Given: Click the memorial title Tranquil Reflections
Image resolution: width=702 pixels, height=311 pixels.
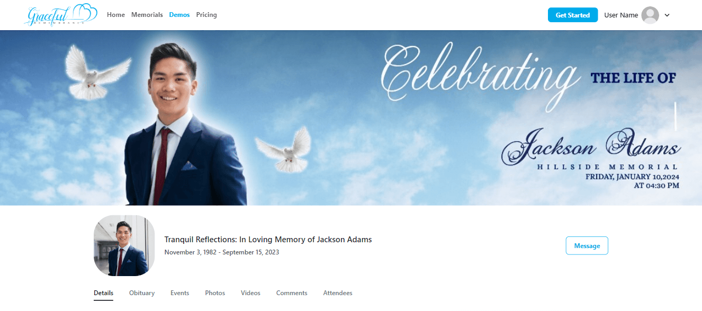Looking at the screenshot, I should click(x=268, y=240).
